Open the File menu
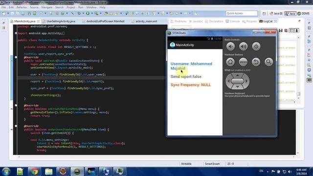The height and width of the screenshot is (176, 313). point(3,7)
